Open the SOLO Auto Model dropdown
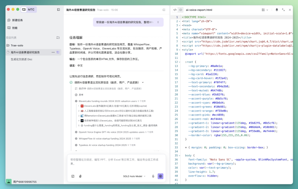 tap(134, 176)
